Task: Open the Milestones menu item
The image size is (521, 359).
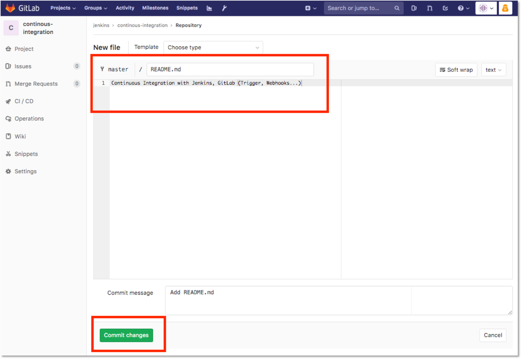Action: pos(155,8)
